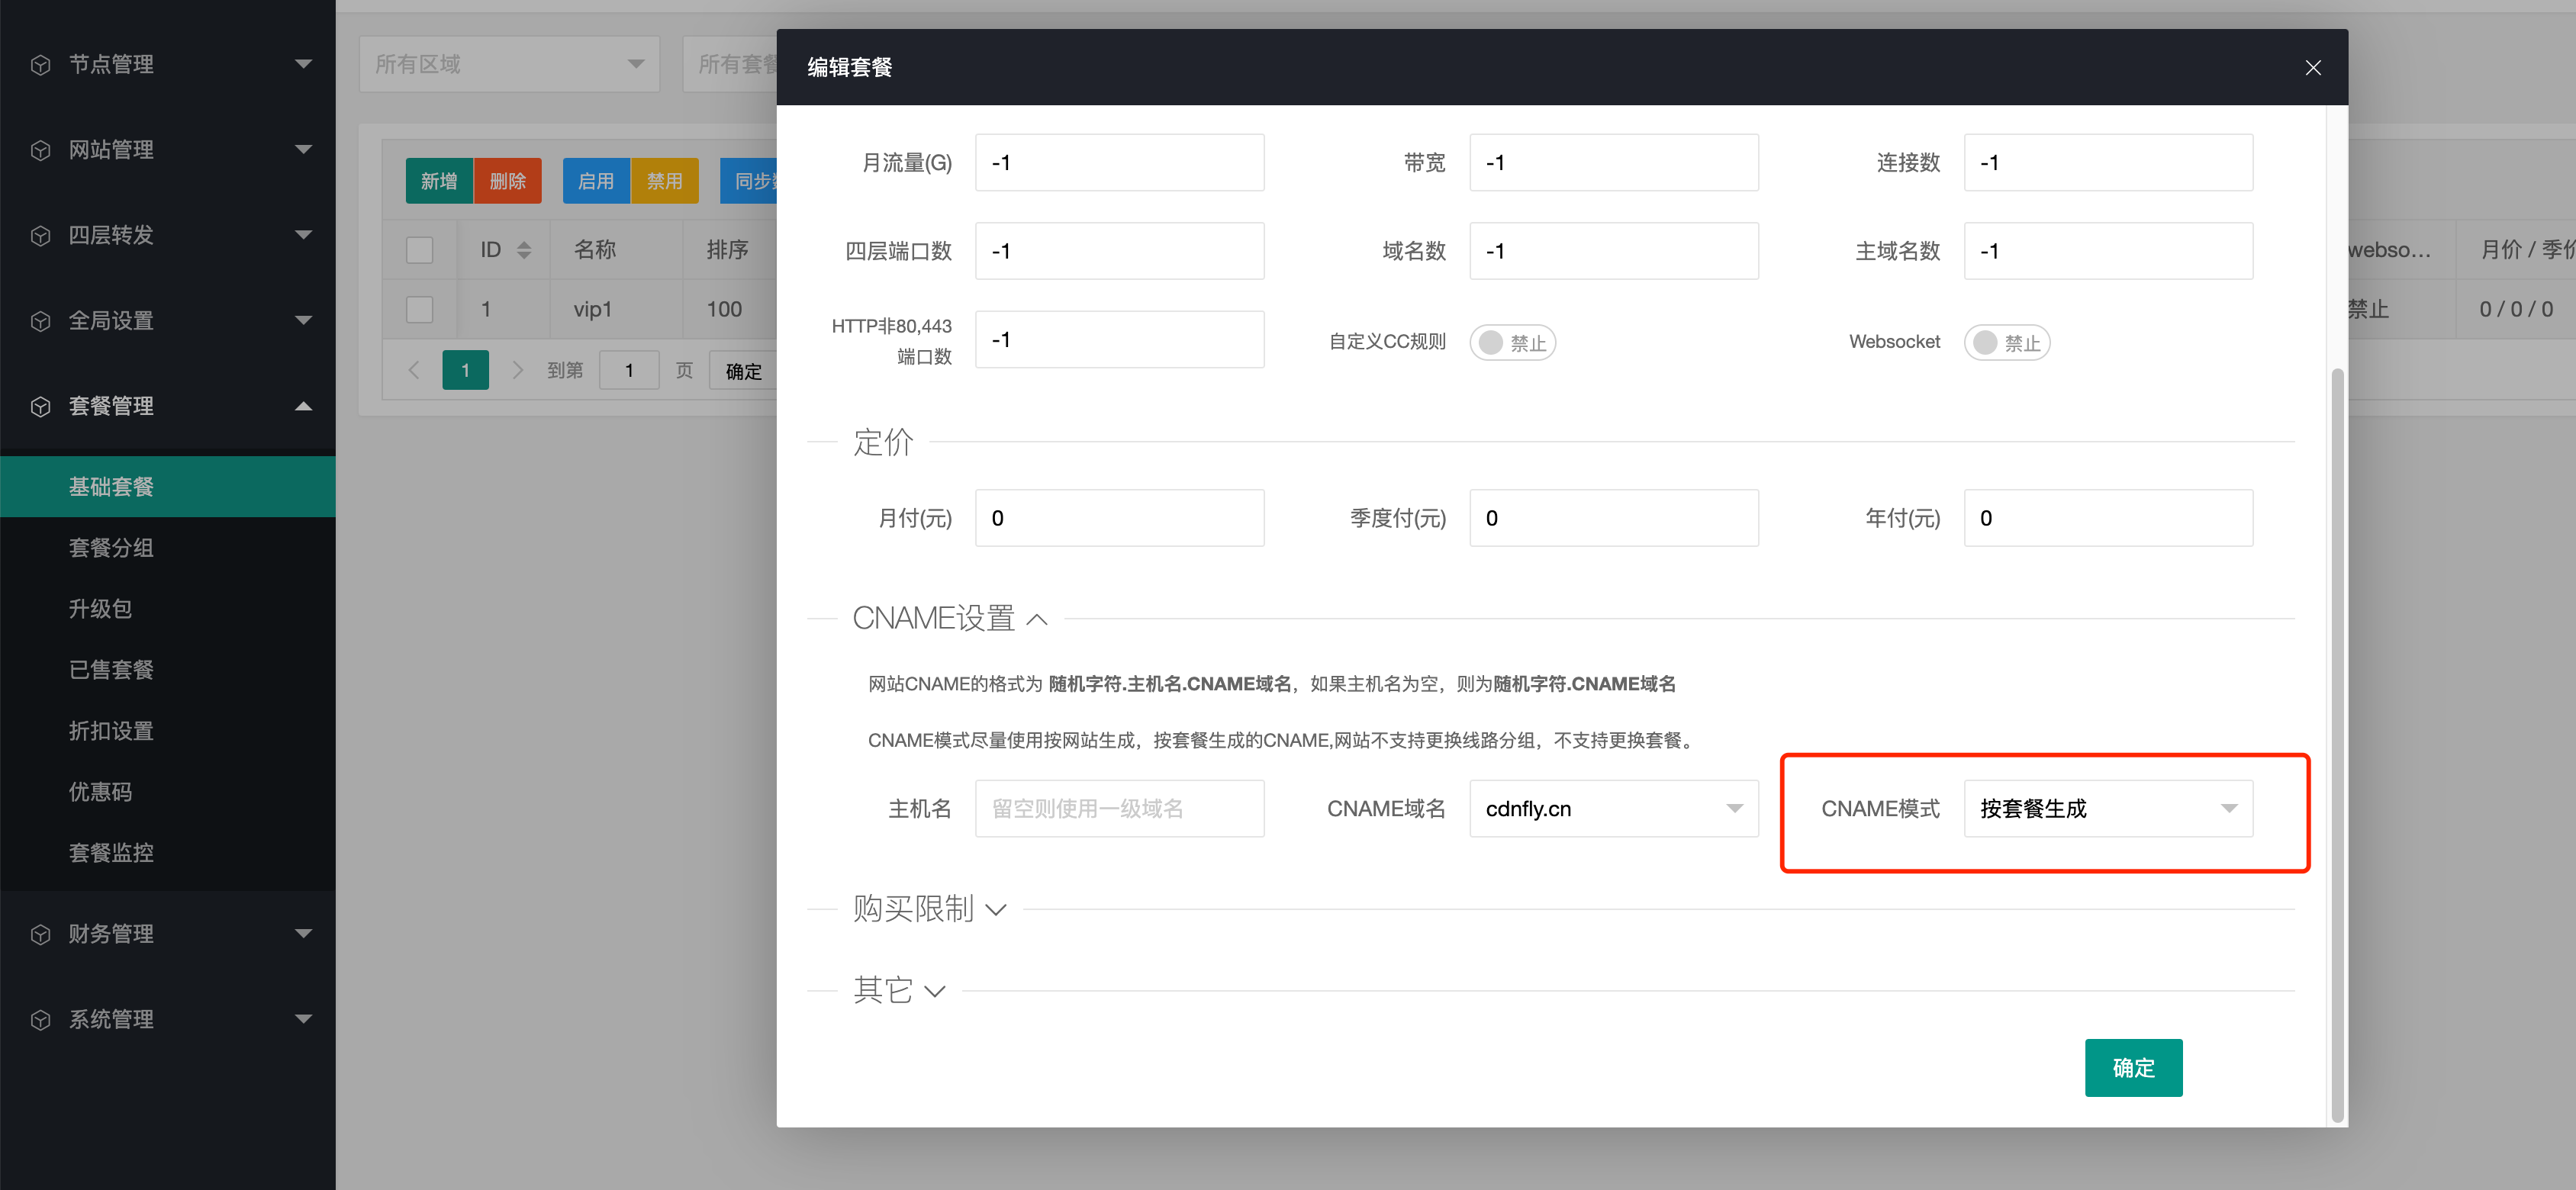
Task: Click pagination 确定 button
Action: [x=743, y=371]
